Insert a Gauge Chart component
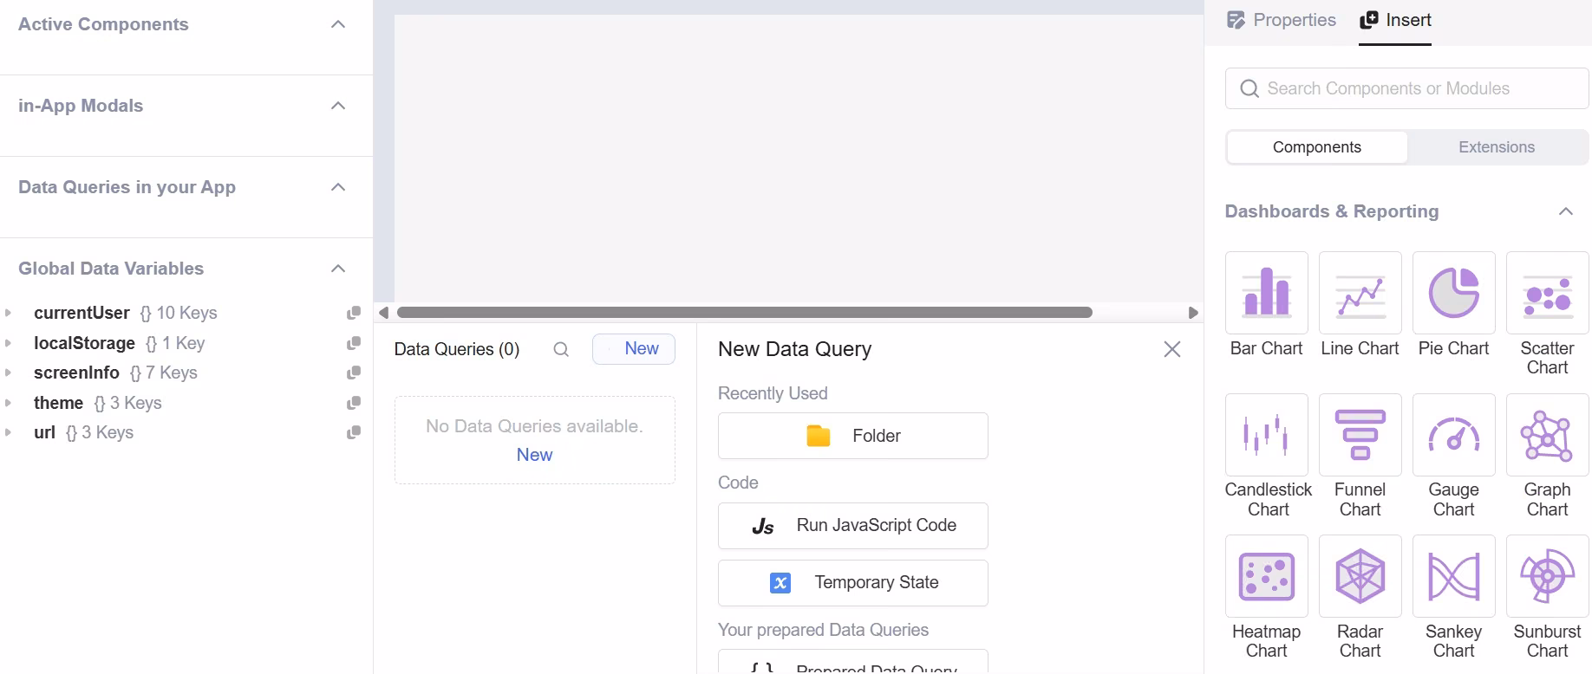The image size is (1592, 674). [1453, 435]
